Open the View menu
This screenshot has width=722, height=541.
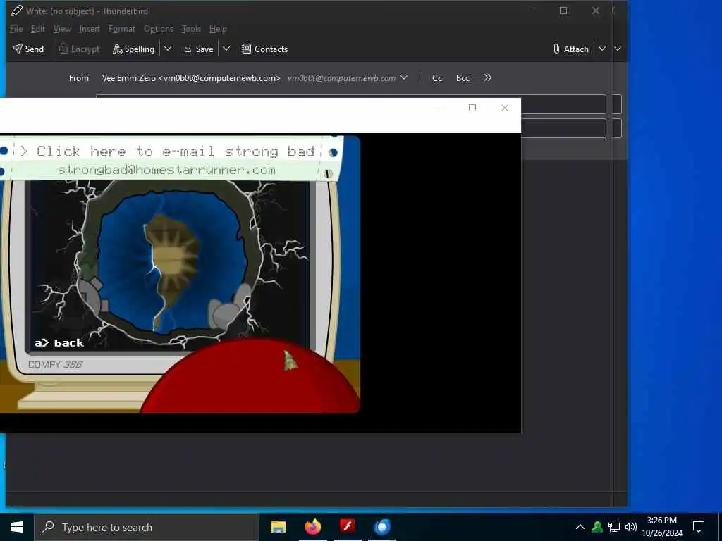click(62, 29)
